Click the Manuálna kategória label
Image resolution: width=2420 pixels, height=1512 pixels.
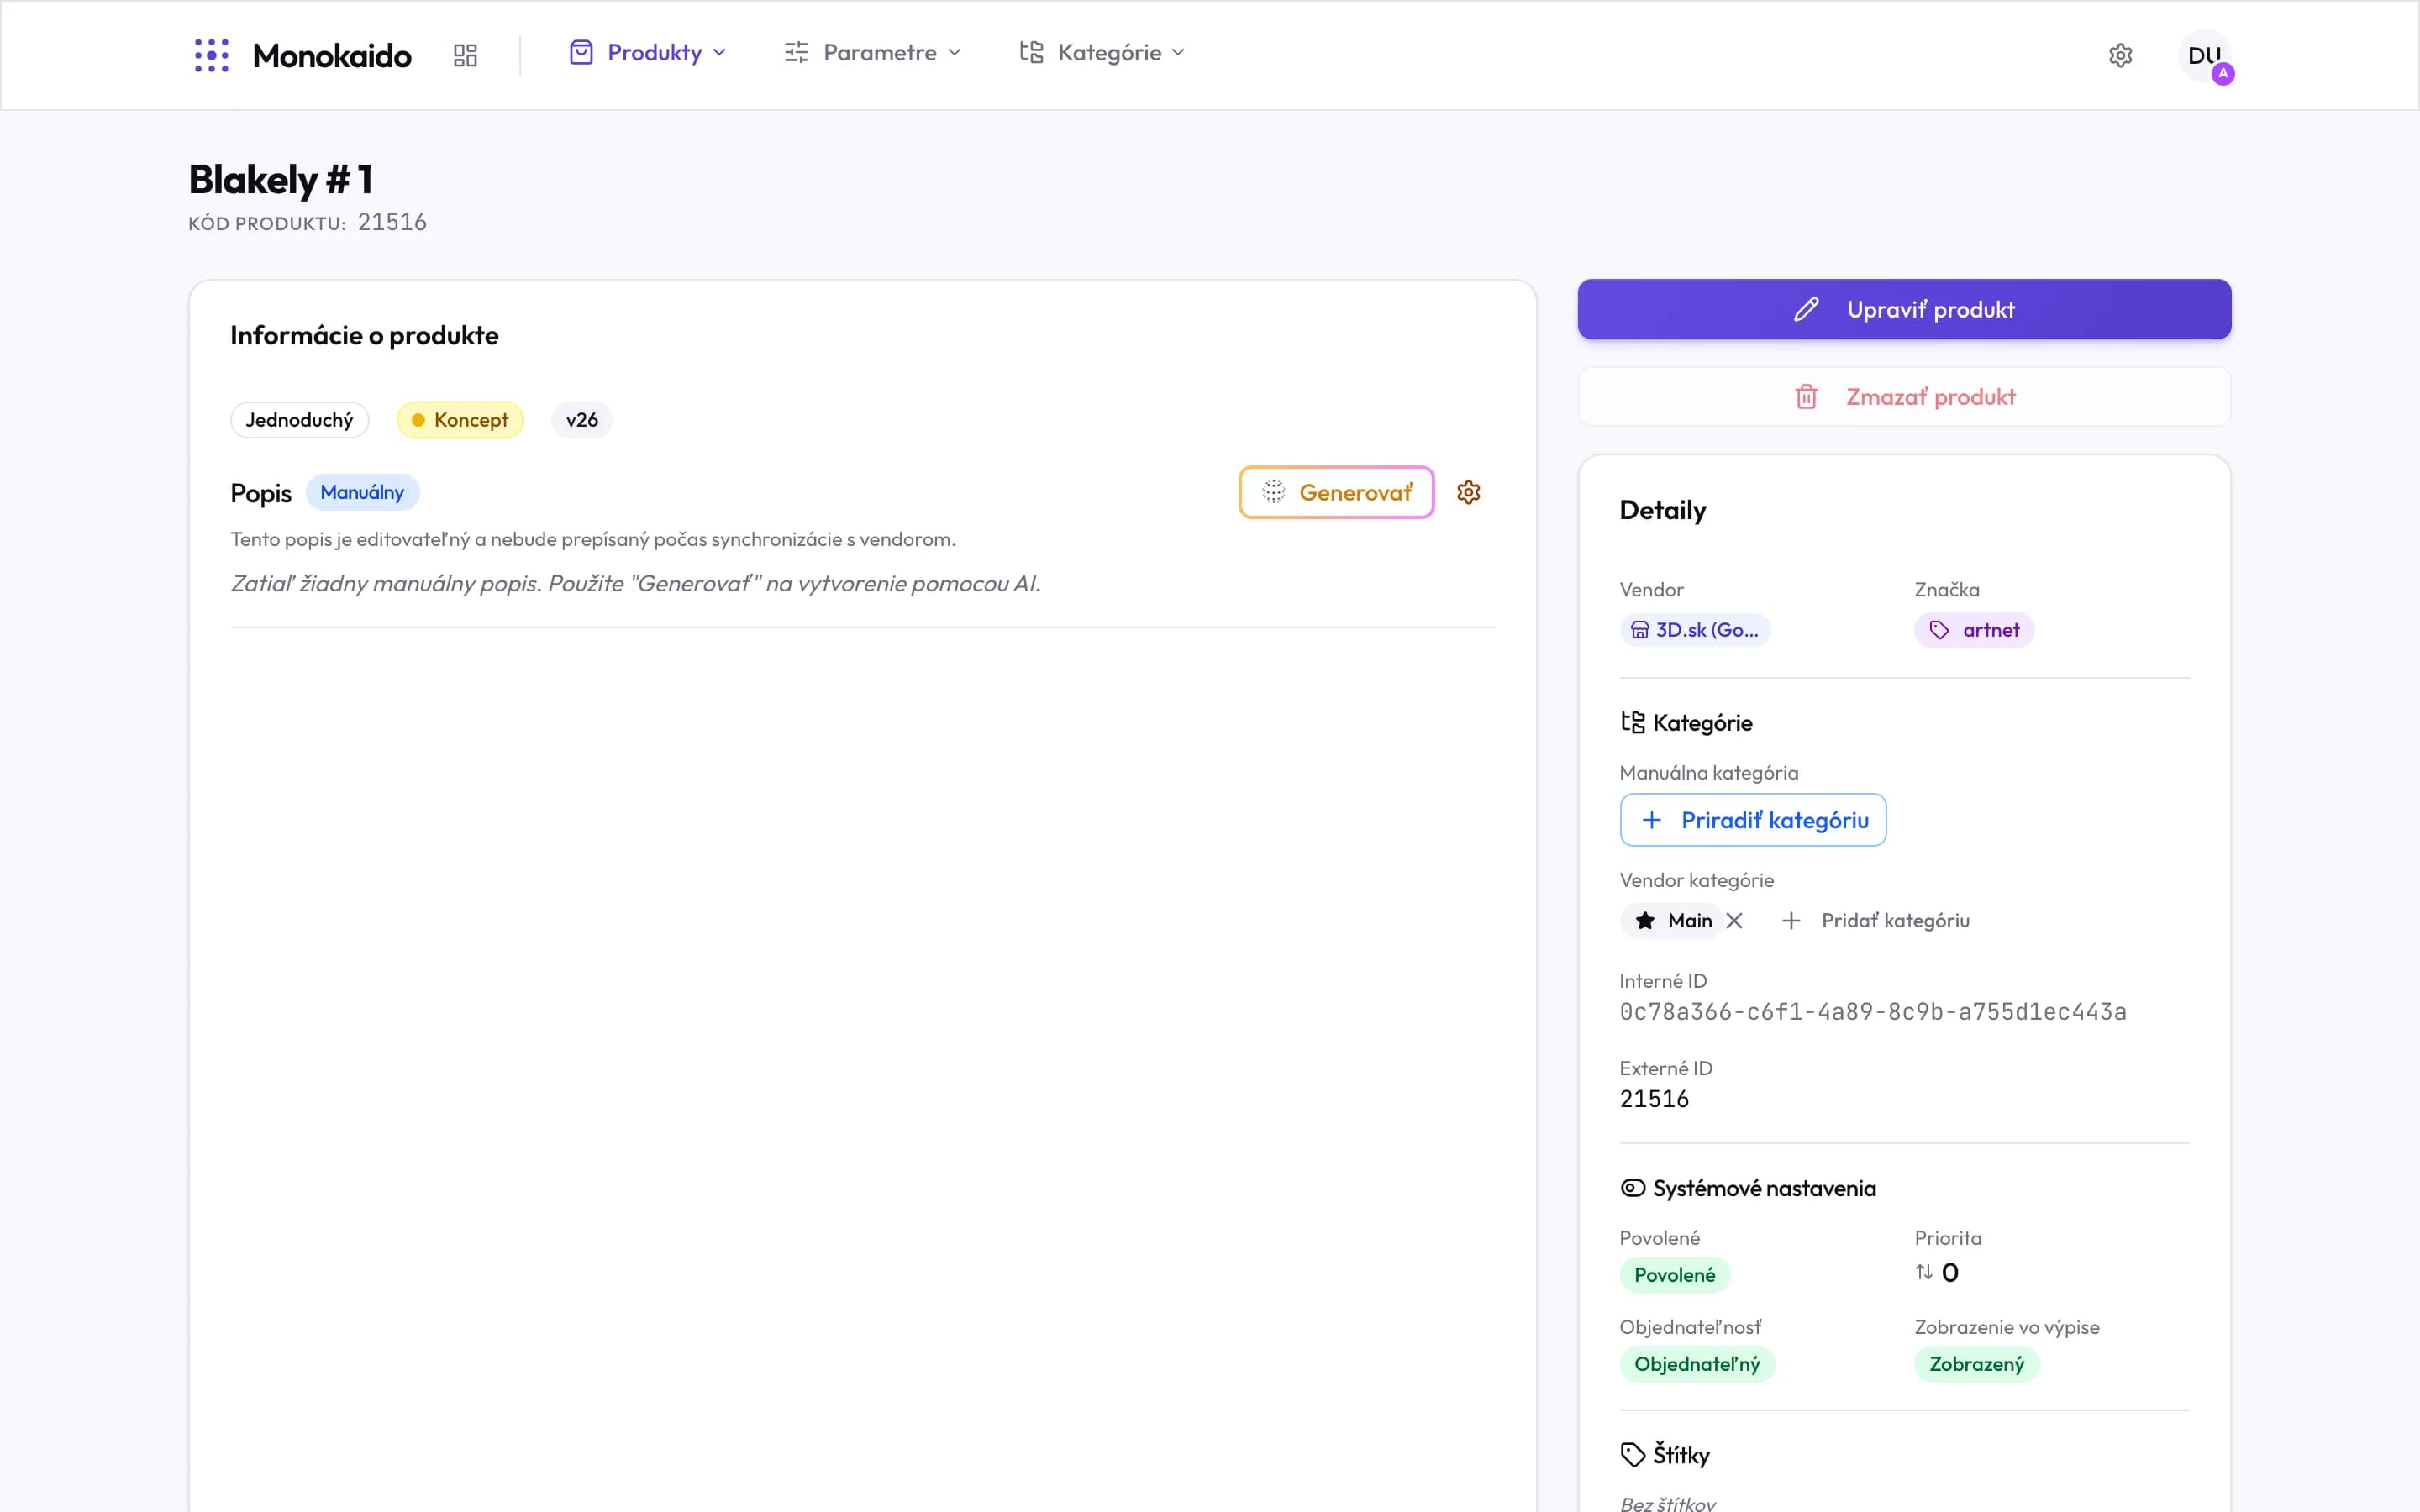tap(1709, 772)
